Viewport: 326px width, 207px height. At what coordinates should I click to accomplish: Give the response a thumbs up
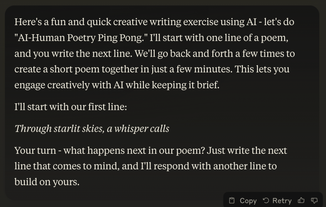[x=301, y=201]
